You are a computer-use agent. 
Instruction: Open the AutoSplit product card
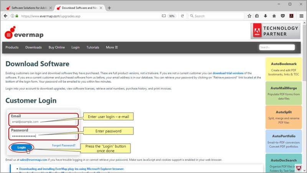point(284,117)
